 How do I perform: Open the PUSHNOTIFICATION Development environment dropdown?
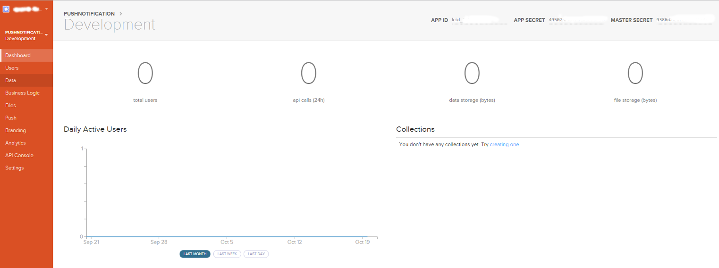26,35
